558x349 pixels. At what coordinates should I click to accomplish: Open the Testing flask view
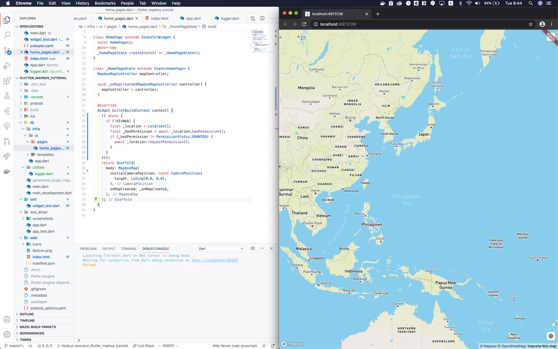point(7,95)
